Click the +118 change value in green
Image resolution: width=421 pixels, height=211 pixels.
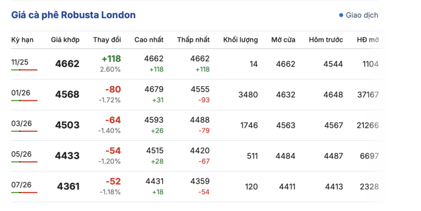point(111,59)
